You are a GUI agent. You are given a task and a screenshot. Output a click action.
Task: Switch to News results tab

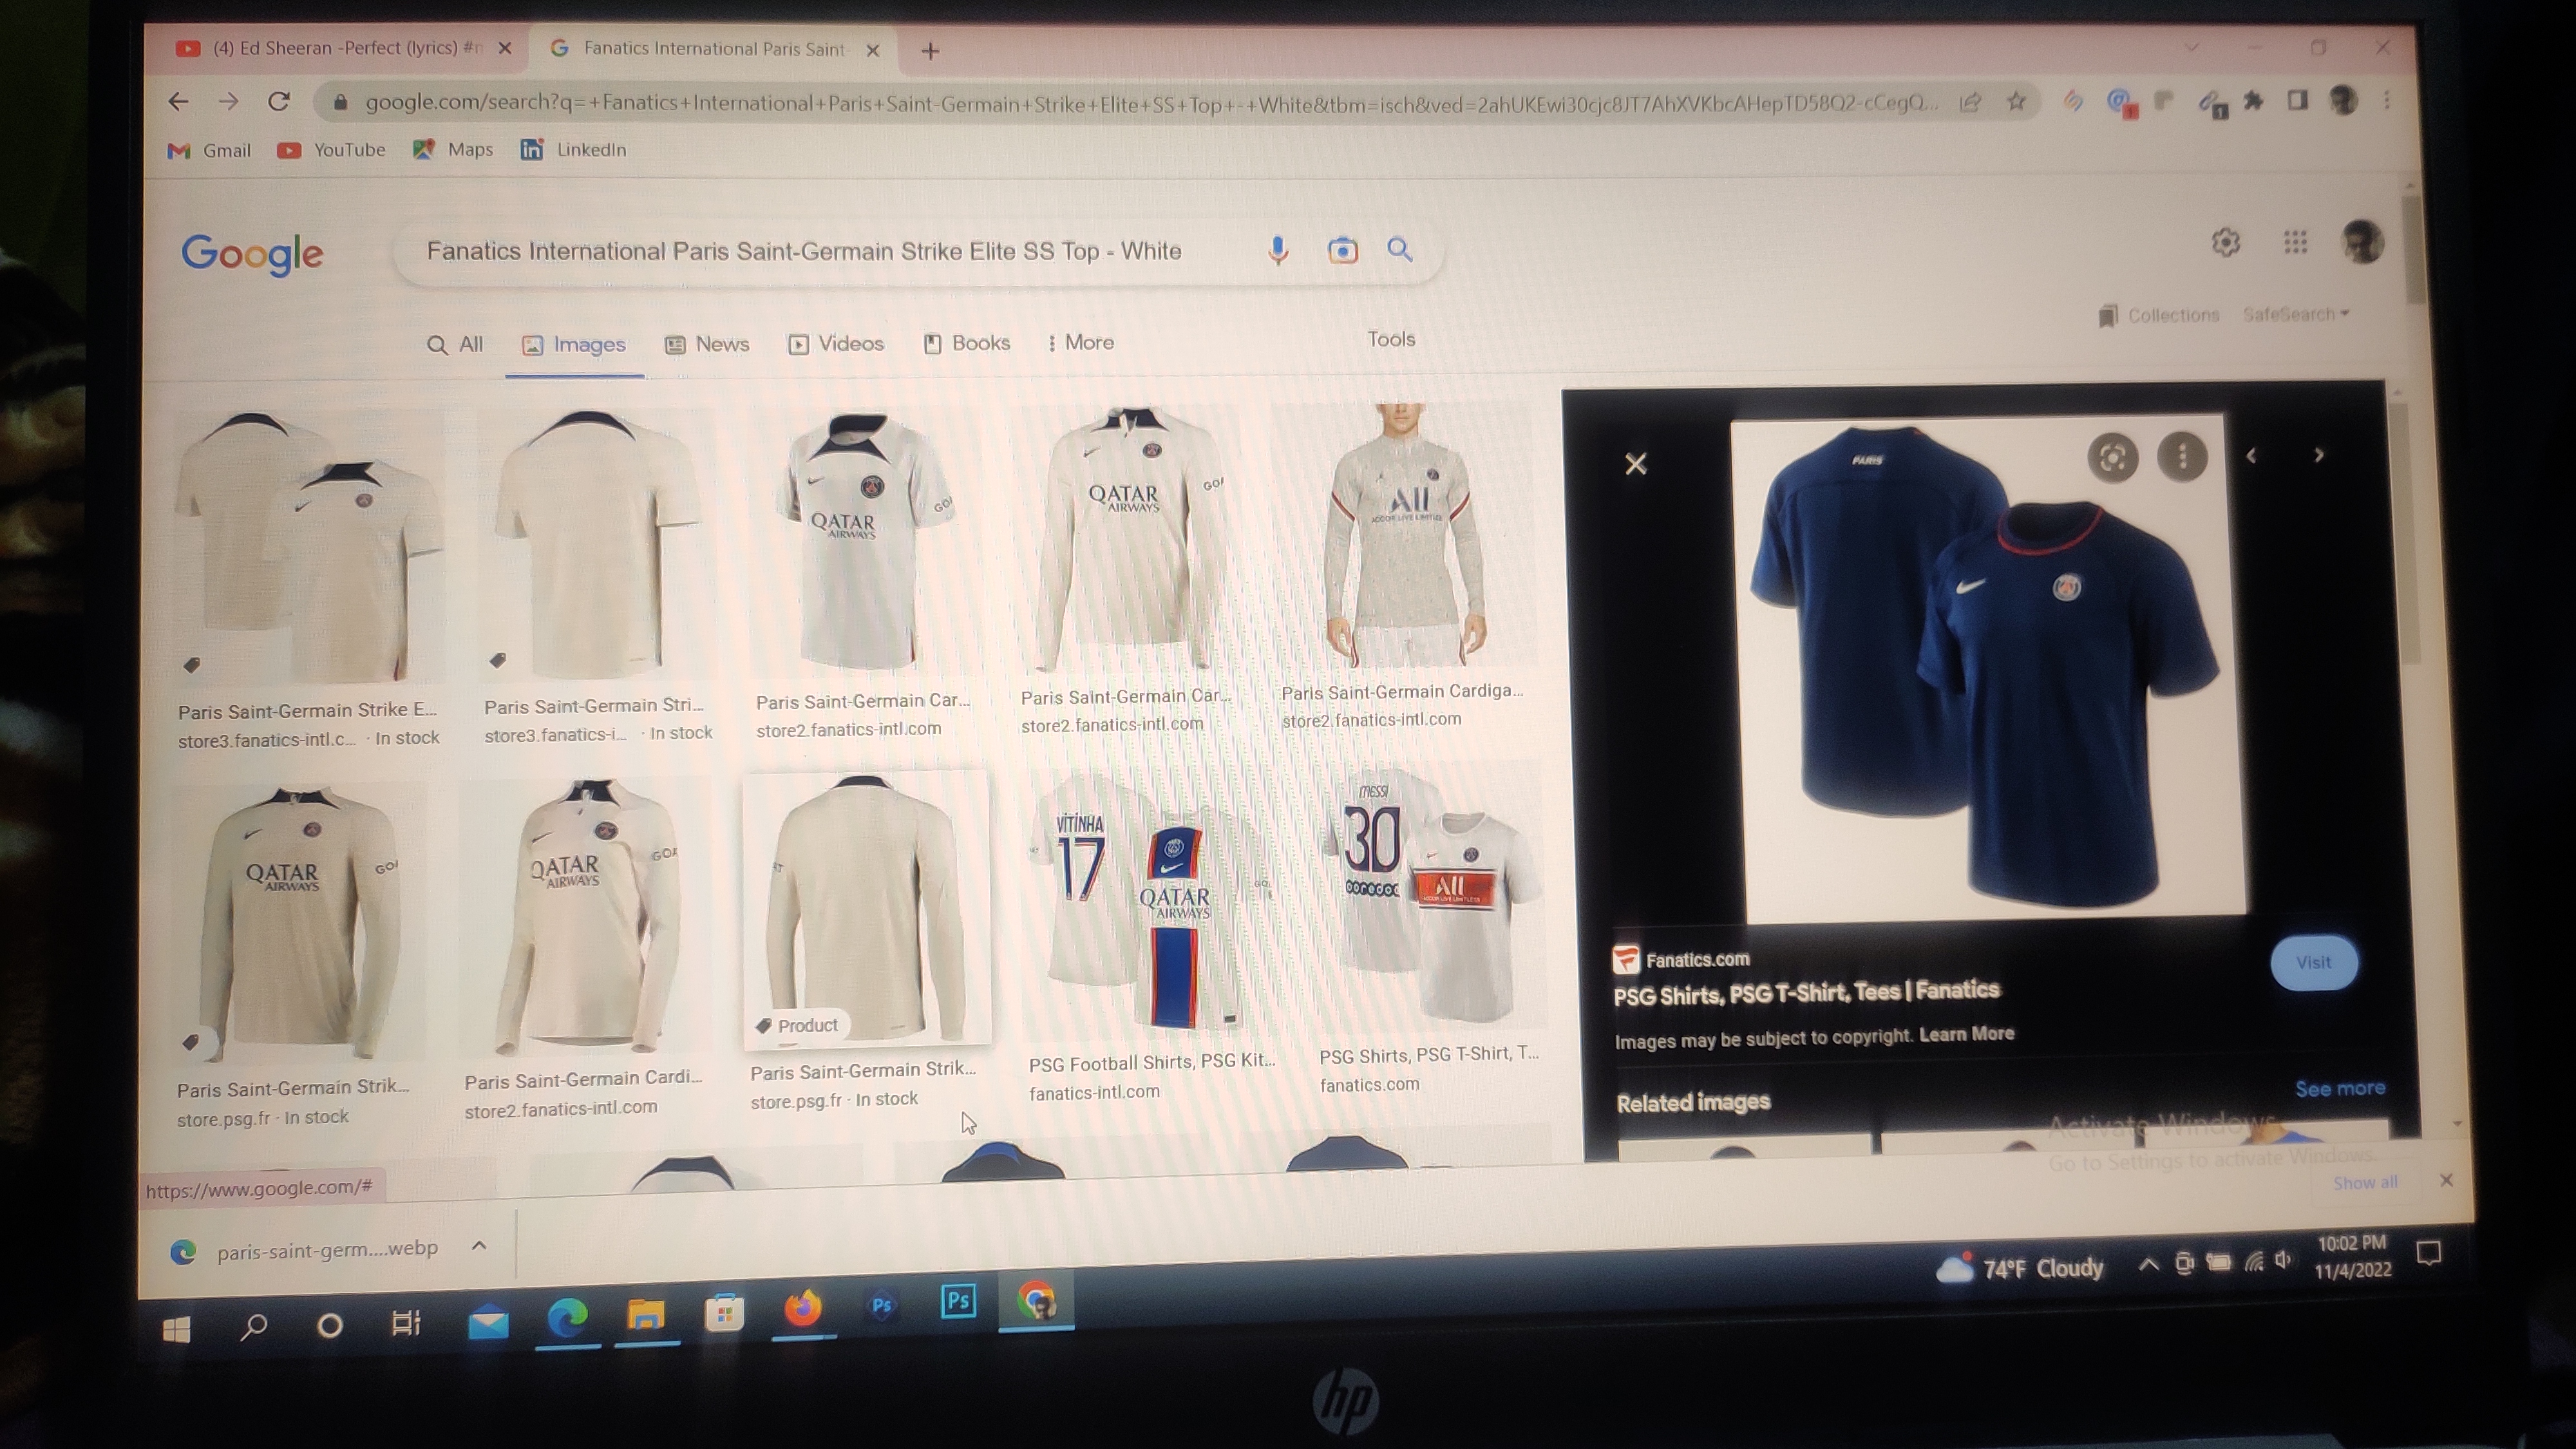click(707, 344)
